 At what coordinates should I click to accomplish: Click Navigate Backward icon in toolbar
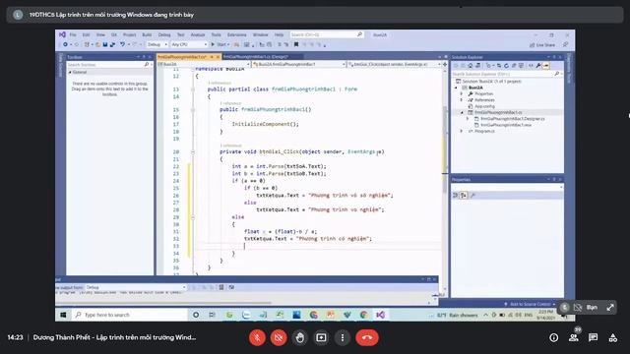click(x=65, y=44)
